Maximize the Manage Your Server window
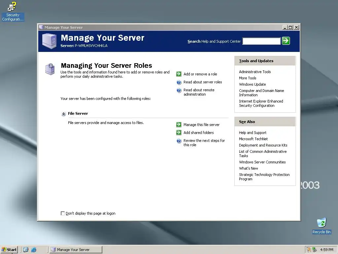The image size is (338, 254). click(x=290, y=27)
